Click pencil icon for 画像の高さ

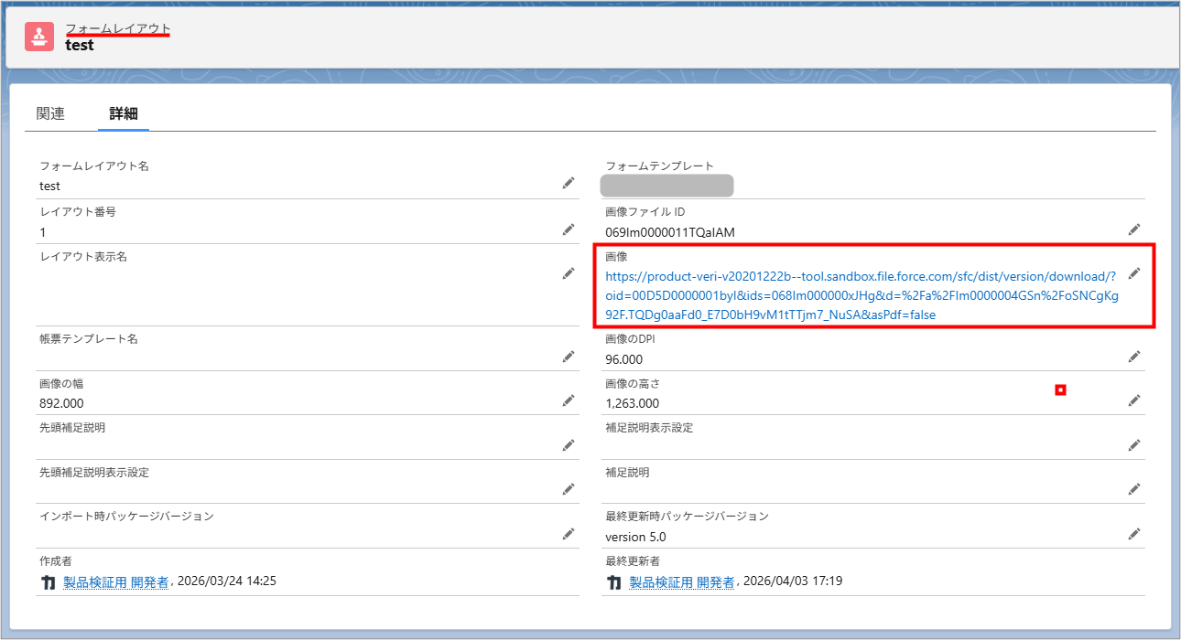pos(1134,400)
